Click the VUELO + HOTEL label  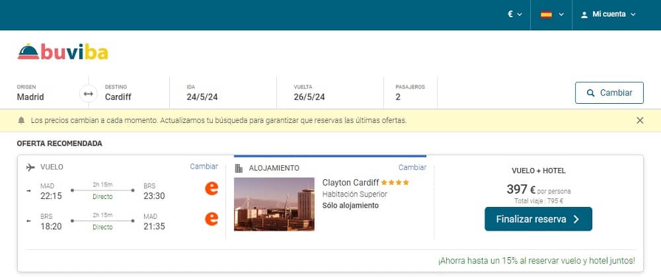pyautogui.click(x=538, y=171)
